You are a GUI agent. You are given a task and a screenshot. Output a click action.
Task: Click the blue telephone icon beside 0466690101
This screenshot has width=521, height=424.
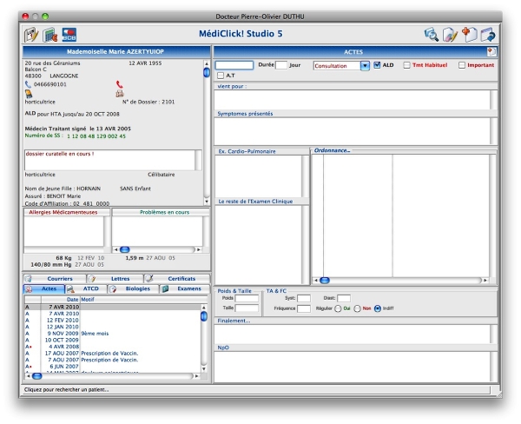(28, 84)
